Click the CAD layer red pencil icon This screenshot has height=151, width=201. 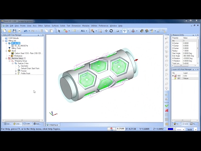pos(175,76)
